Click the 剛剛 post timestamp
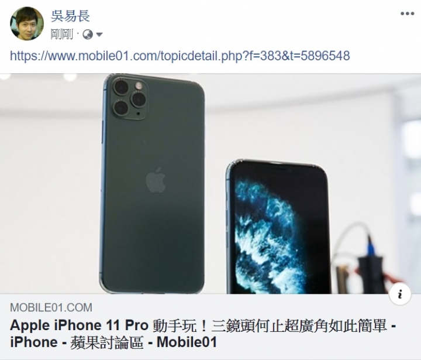Viewport: 421px width, 360px height. tap(61, 35)
